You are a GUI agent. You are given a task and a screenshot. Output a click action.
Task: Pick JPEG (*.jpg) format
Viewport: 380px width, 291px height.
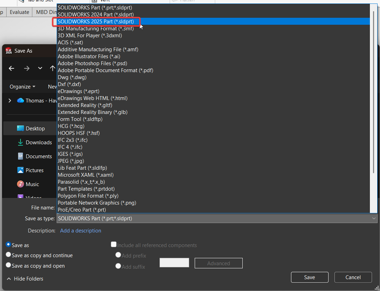pyautogui.click(x=213, y=161)
